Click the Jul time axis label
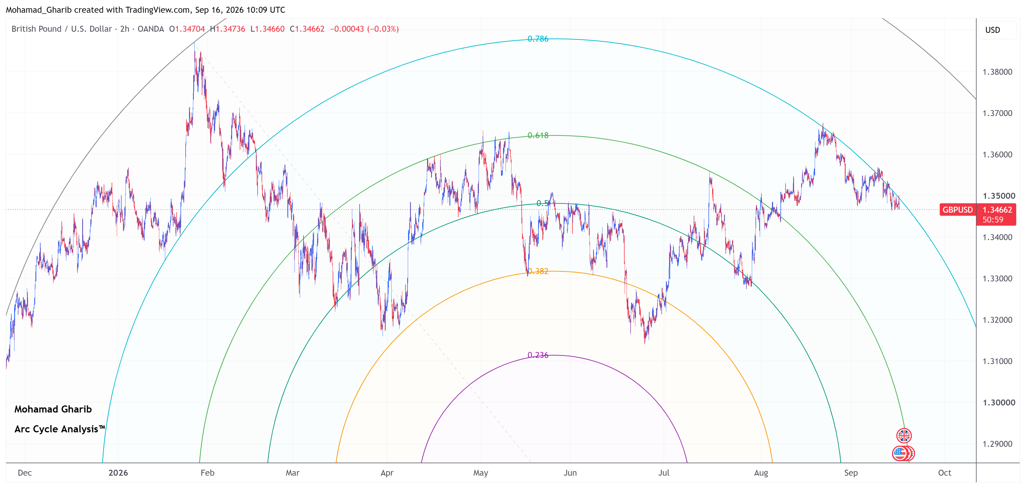Screen dimensions: 1027x485 [663, 473]
